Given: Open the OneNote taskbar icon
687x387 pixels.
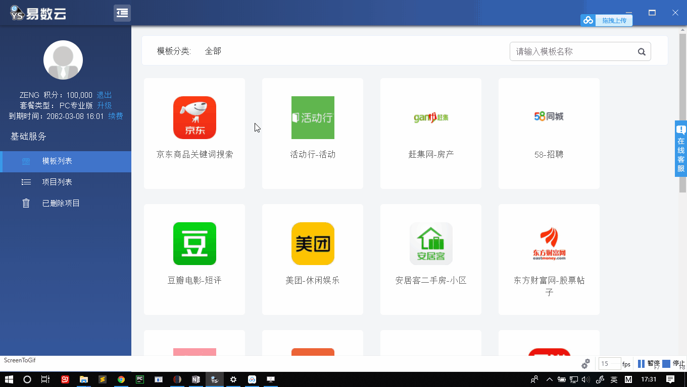Looking at the screenshot, I should coord(196,379).
